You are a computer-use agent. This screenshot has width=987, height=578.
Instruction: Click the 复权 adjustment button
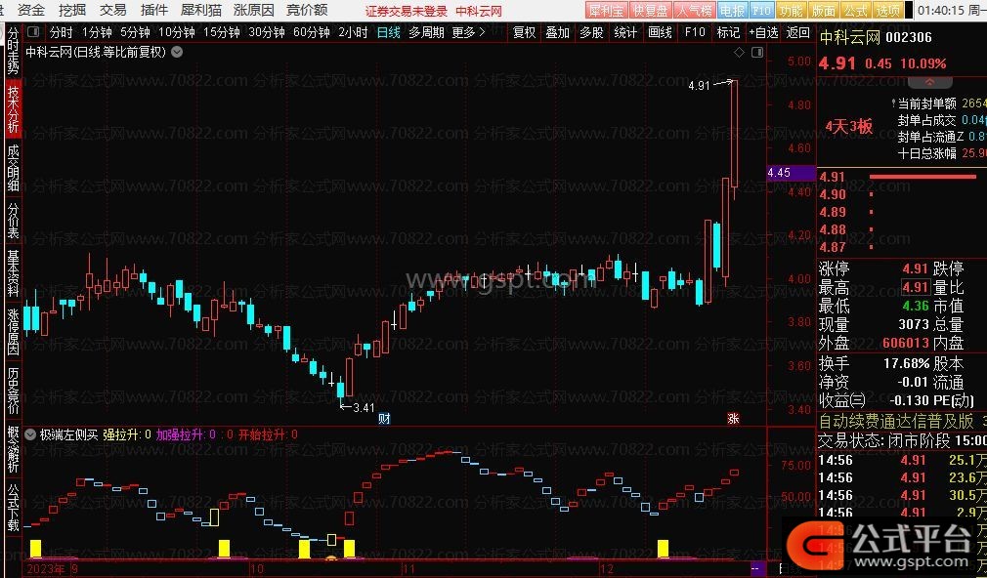(x=525, y=31)
